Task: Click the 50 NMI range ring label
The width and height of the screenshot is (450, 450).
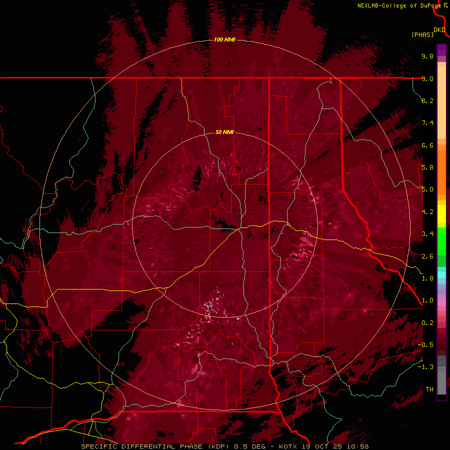Action: pos(224,132)
